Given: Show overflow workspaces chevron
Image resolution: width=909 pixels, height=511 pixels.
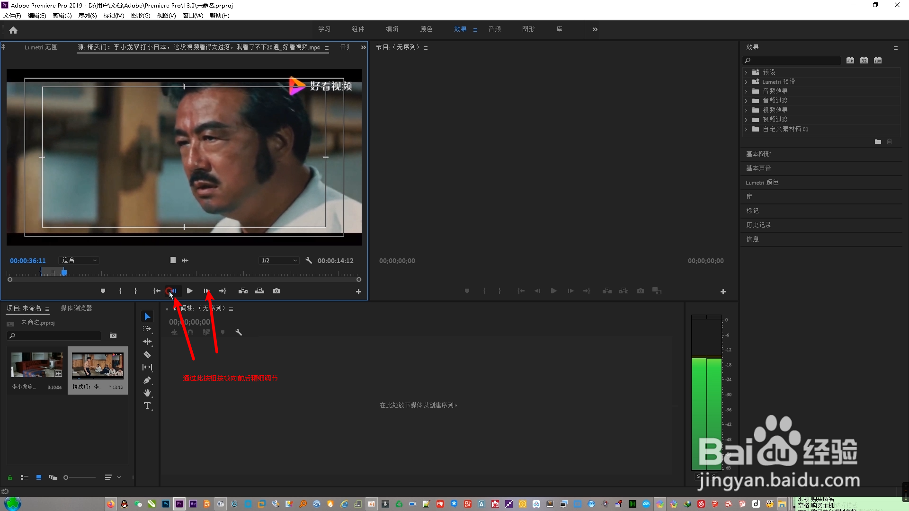Looking at the screenshot, I should [595, 29].
